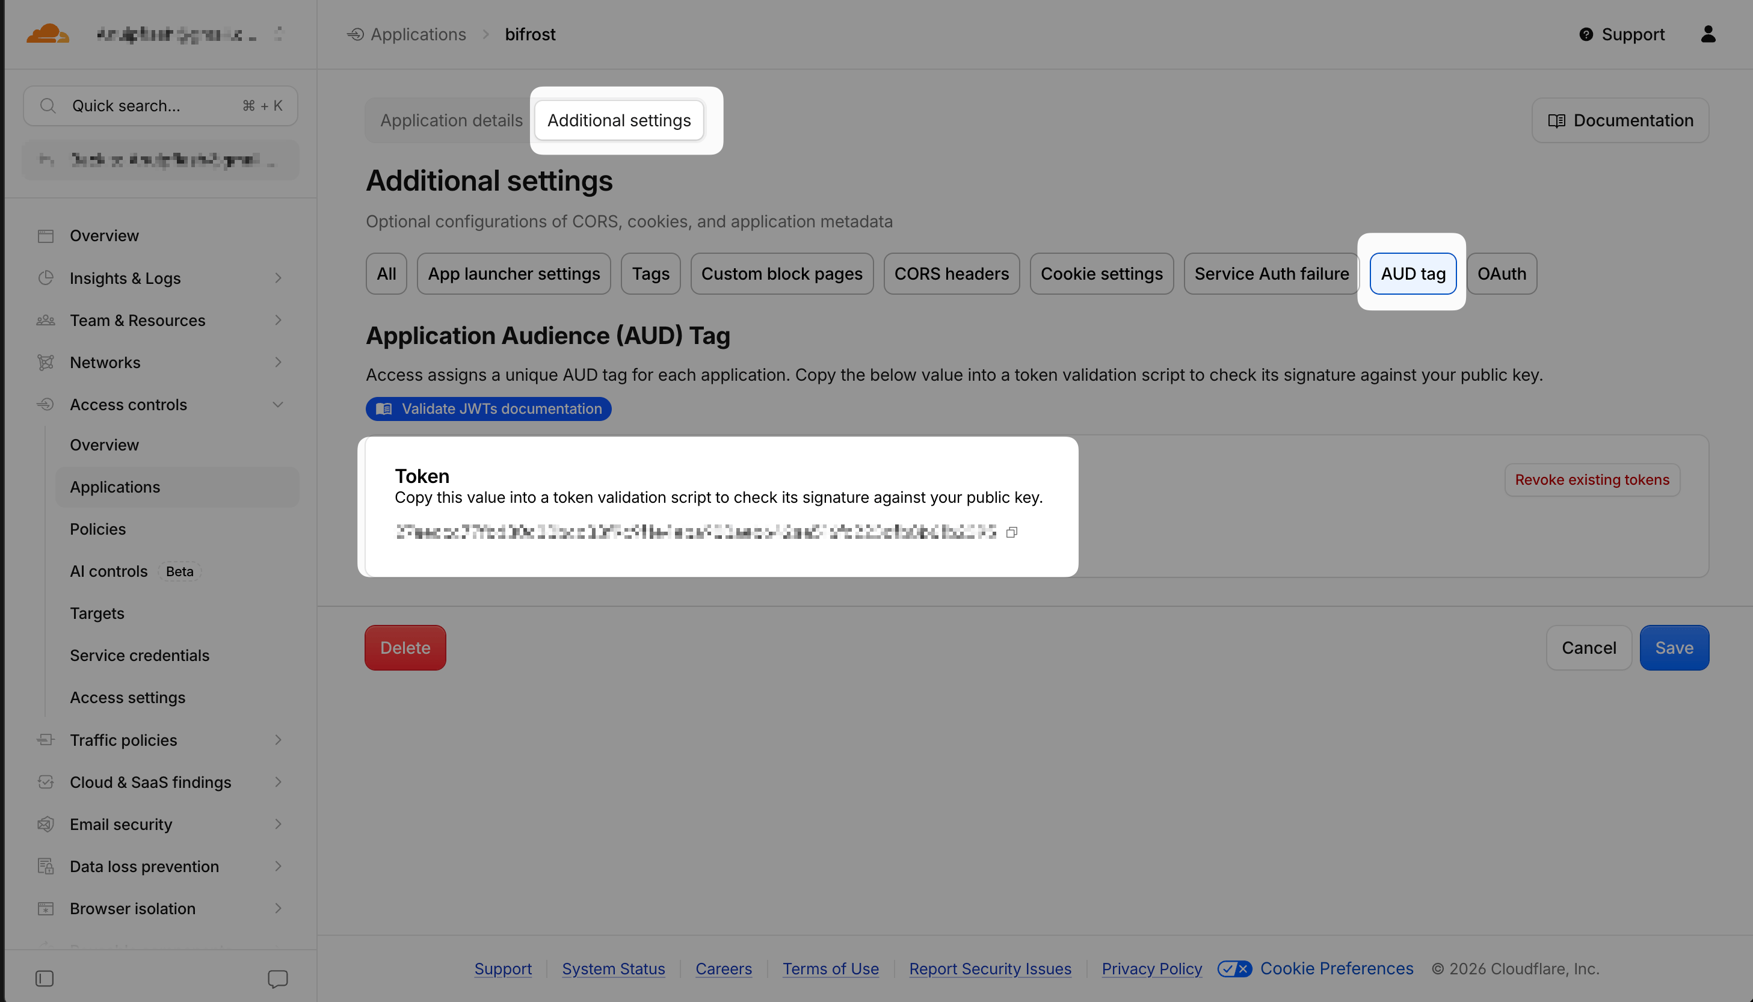Screen dimensions: 1753x1002
Task: Expand Browser isolation chevron
Action: (x=278, y=908)
